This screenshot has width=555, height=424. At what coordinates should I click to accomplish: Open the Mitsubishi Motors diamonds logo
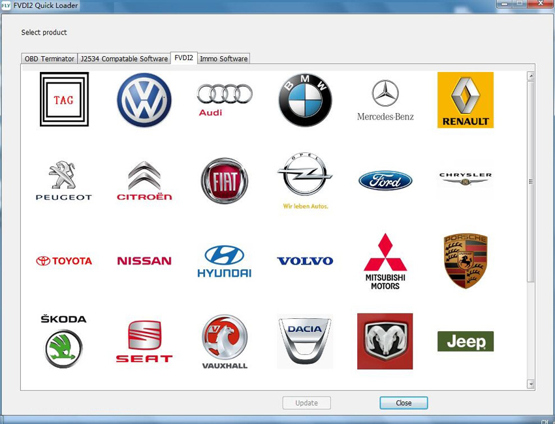tap(385, 261)
